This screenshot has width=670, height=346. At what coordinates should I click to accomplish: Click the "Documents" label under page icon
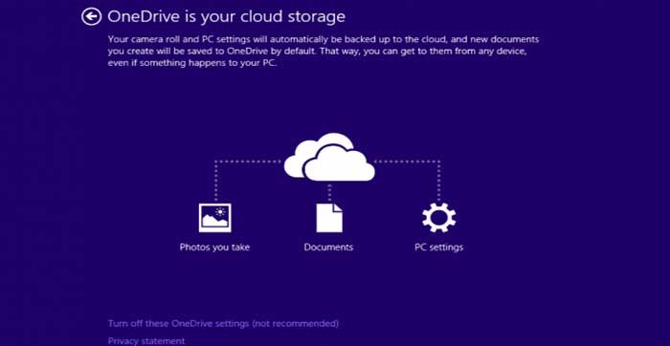click(x=328, y=248)
